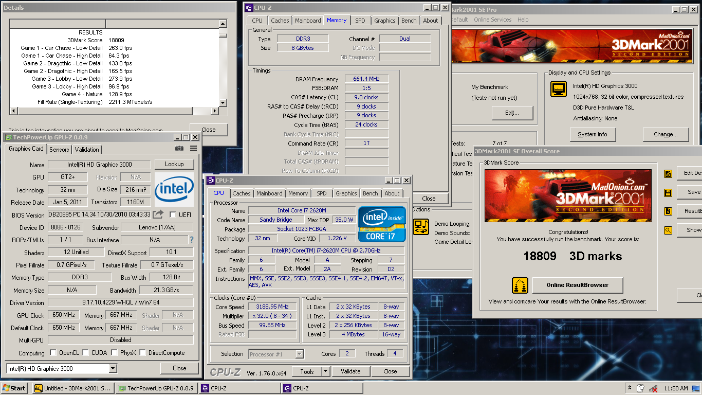
Task: Click the Lookup button in GPU-Z
Action: coord(174,164)
